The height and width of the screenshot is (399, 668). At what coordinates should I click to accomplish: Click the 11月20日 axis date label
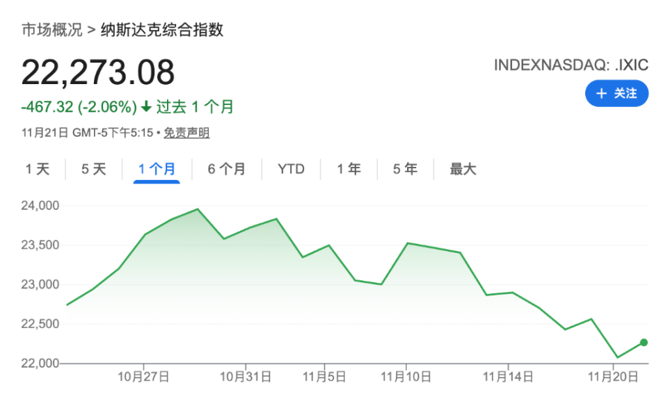point(613,377)
